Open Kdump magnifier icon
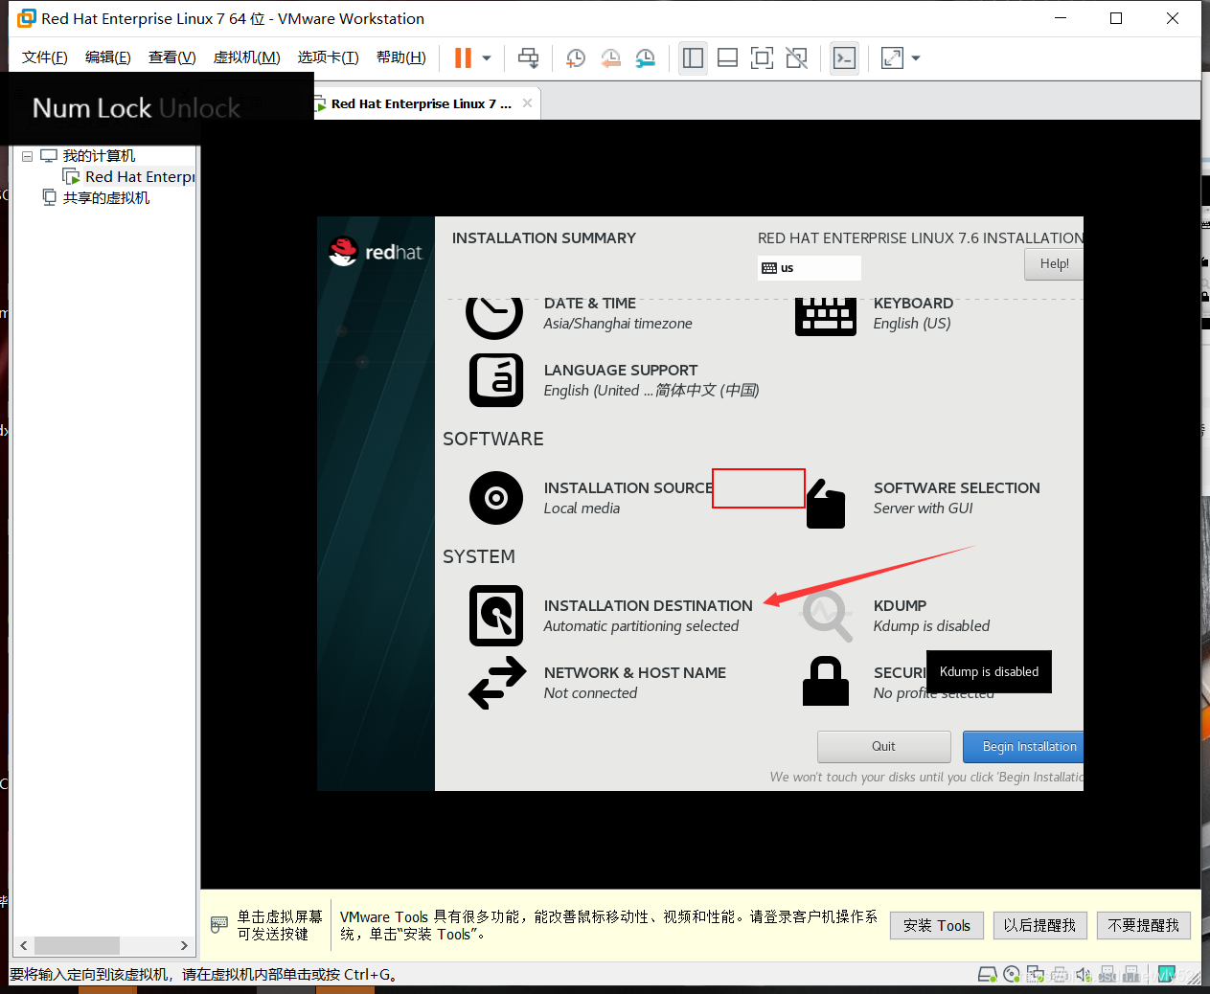This screenshot has height=994, width=1210. (827, 616)
